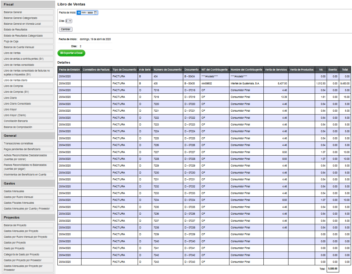The width and height of the screenshot is (352, 274).
Task: Go to Libro de Compras
Action: coord(28,86)
